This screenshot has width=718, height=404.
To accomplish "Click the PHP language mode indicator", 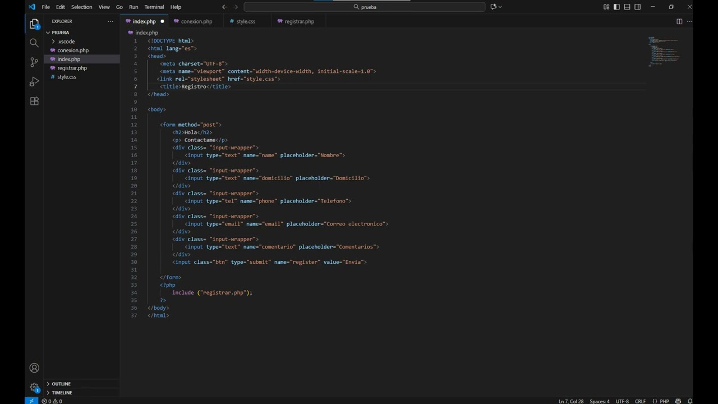I will (x=661, y=401).
